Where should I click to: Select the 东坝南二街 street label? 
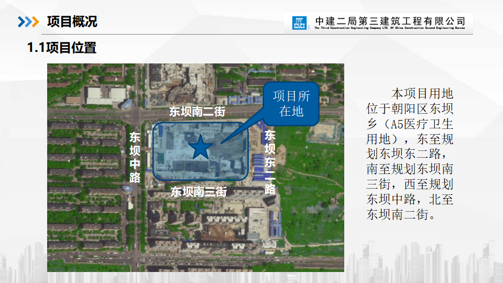tap(197, 112)
